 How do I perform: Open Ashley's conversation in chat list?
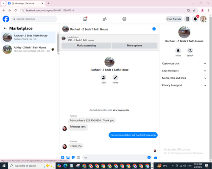[x=28, y=49]
